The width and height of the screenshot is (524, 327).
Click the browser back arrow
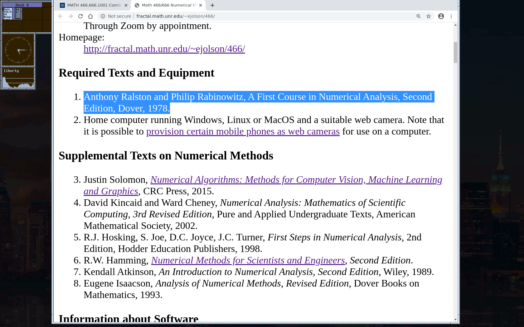[x=61, y=16]
